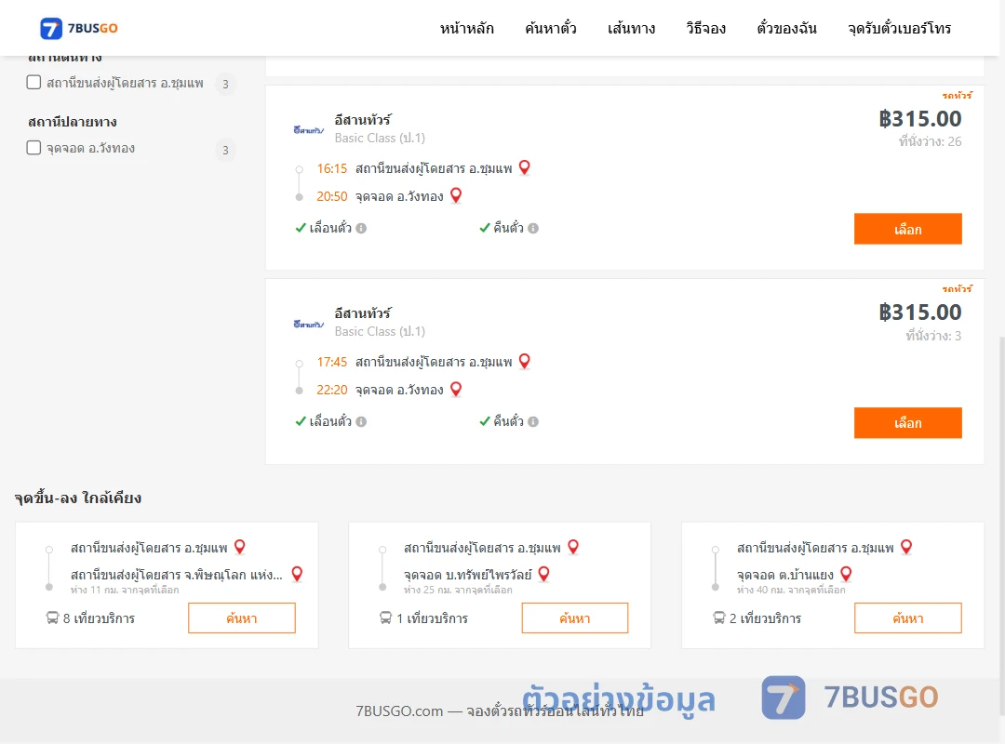
Task: Click จุดจอด ต.บ้านแยง destination pin
Action: click(846, 574)
